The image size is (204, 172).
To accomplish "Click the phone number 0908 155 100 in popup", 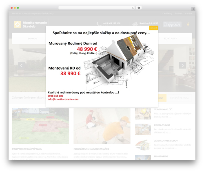I will pos(55,96).
